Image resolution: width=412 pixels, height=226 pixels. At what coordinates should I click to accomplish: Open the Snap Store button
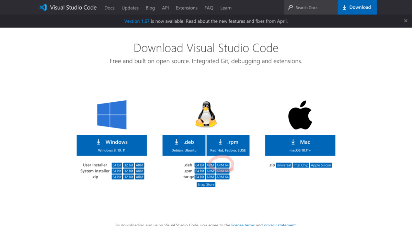(x=206, y=184)
